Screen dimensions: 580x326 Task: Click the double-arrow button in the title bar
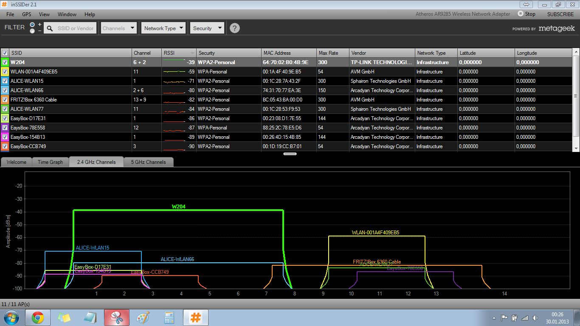coord(526,5)
